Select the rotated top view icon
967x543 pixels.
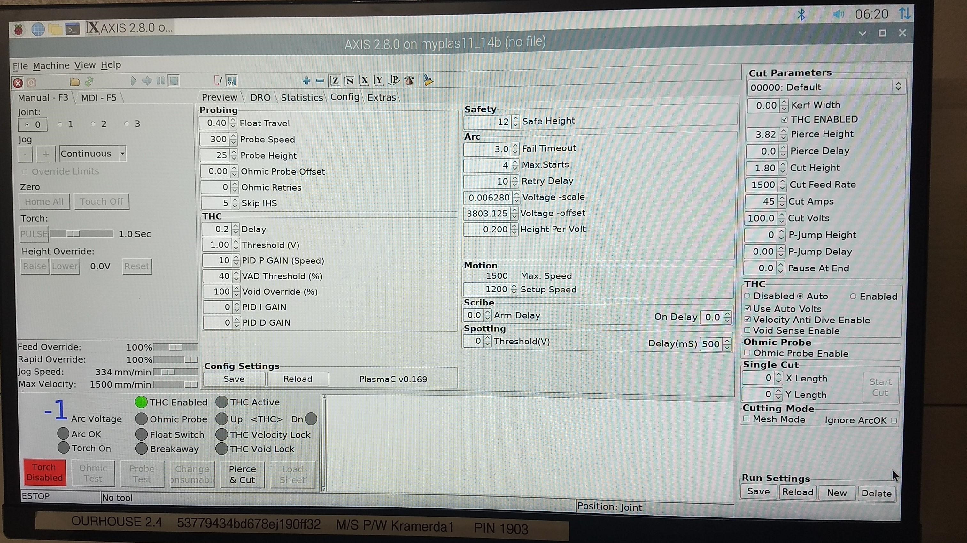coord(349,80)
